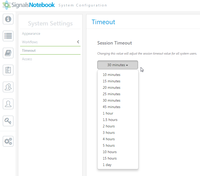This screenshot has width=200, height=176.
Task: Select 1 day timeout option
Action: 107,165
